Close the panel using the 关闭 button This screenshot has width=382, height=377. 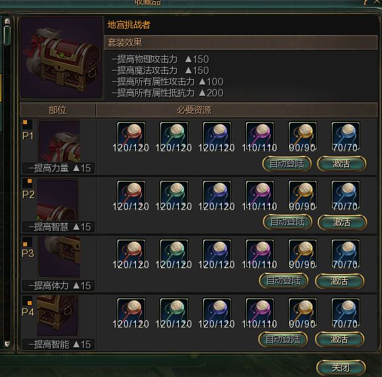coord(341,368)
